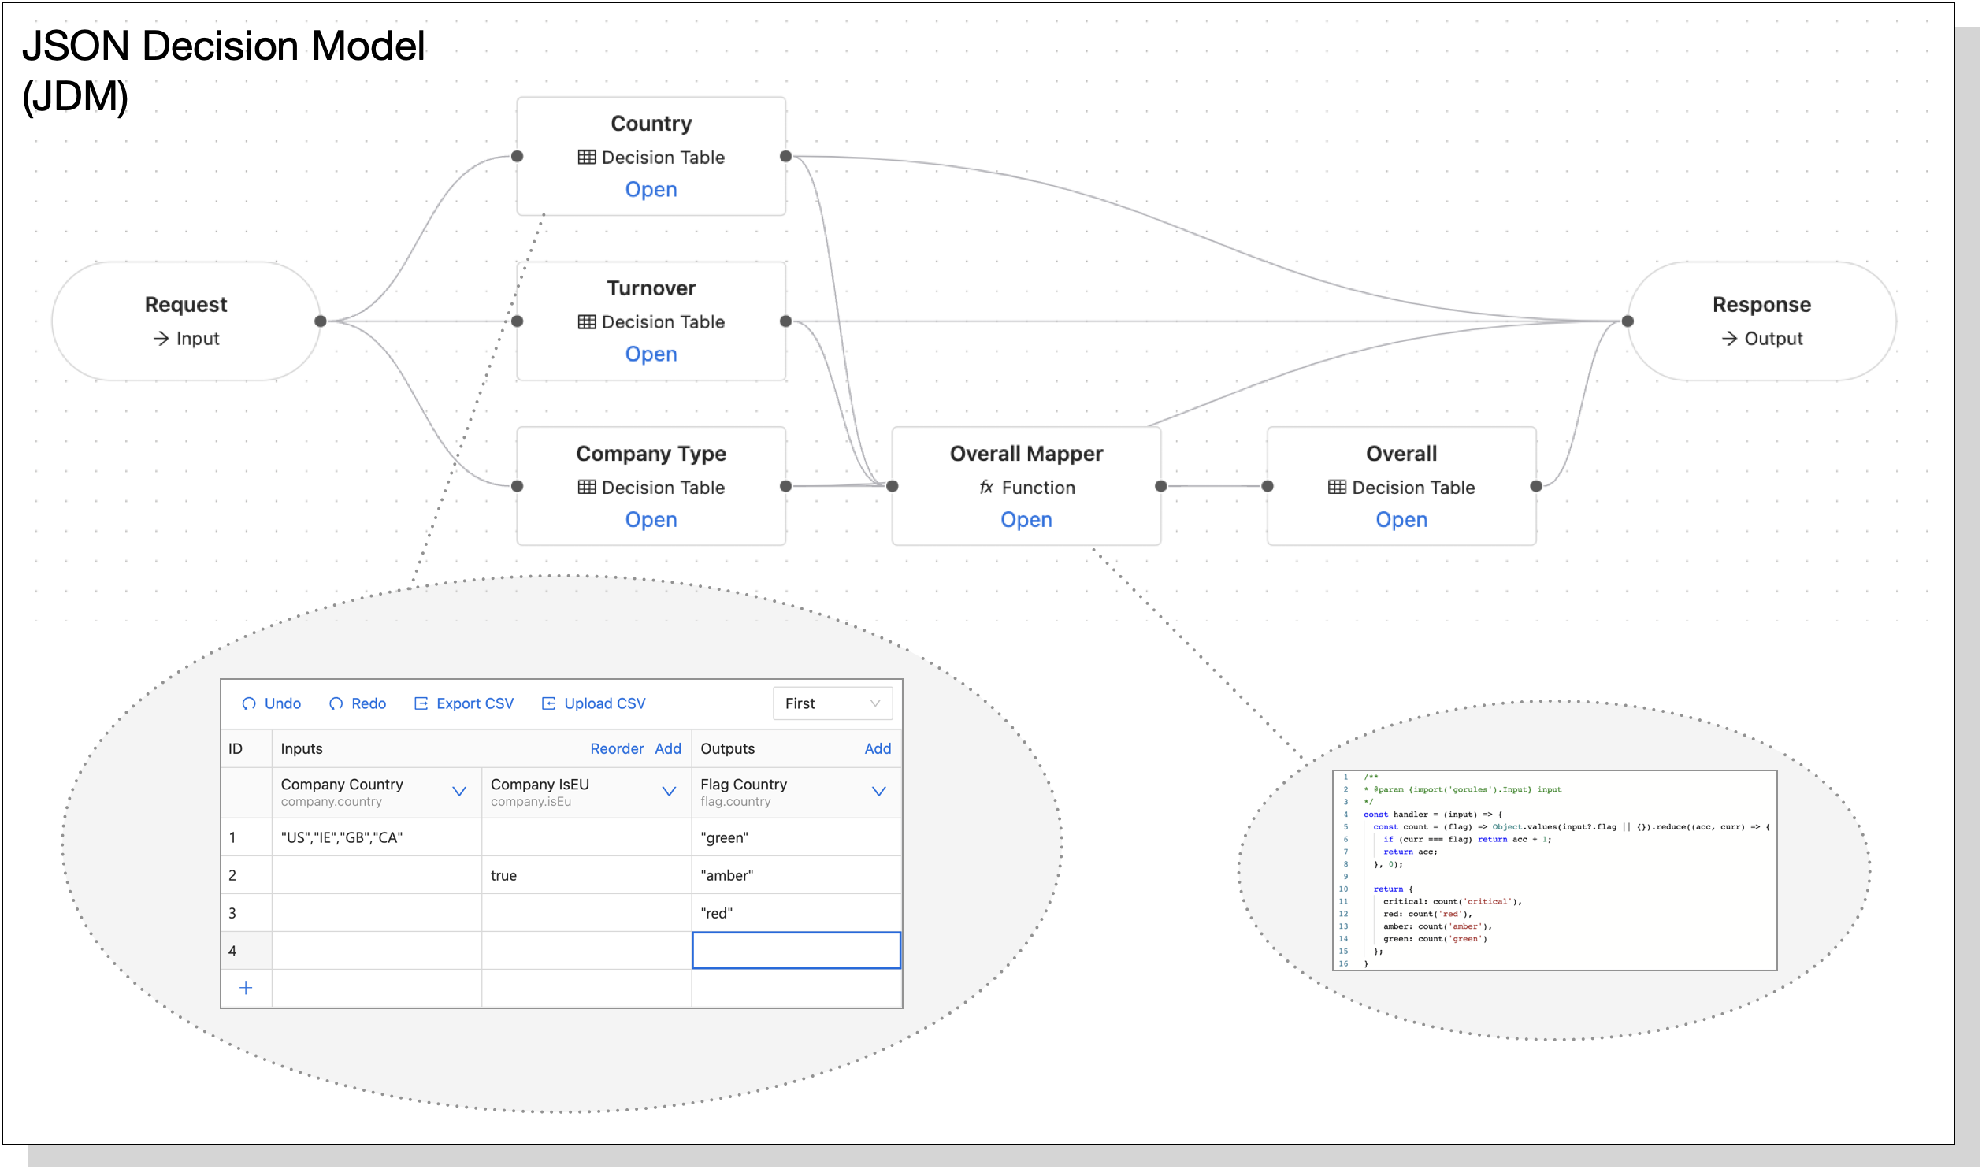Click the Input arrow icon on Request node
This screenshot has height=1169, width=1982.
[x=161, y=338]
